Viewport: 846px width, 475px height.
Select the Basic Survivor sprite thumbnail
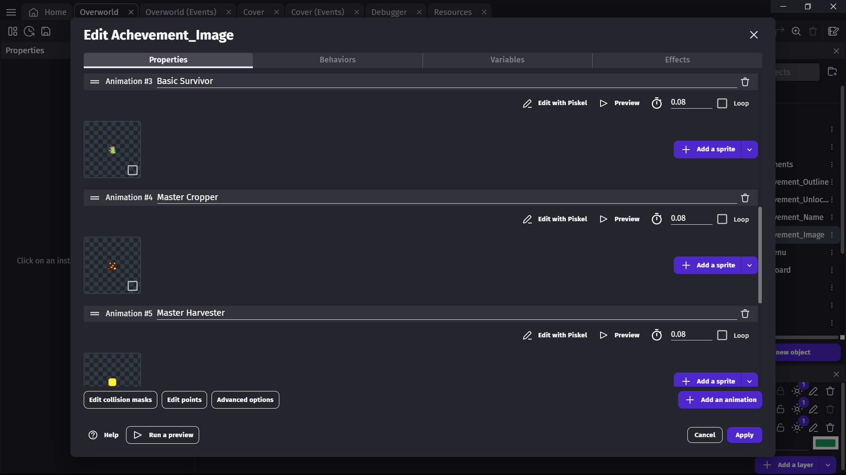tap(112, 150)
